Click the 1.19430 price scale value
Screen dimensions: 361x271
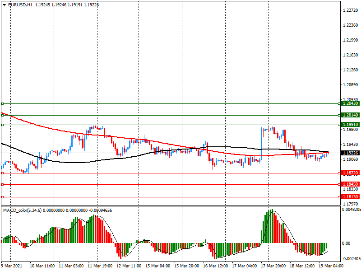click(x=351, y=145)
